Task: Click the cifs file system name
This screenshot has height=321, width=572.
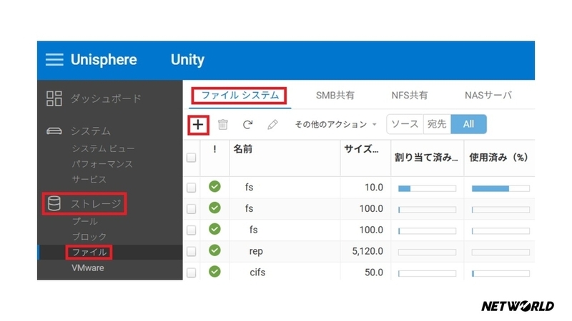Action: coord(257,272)
